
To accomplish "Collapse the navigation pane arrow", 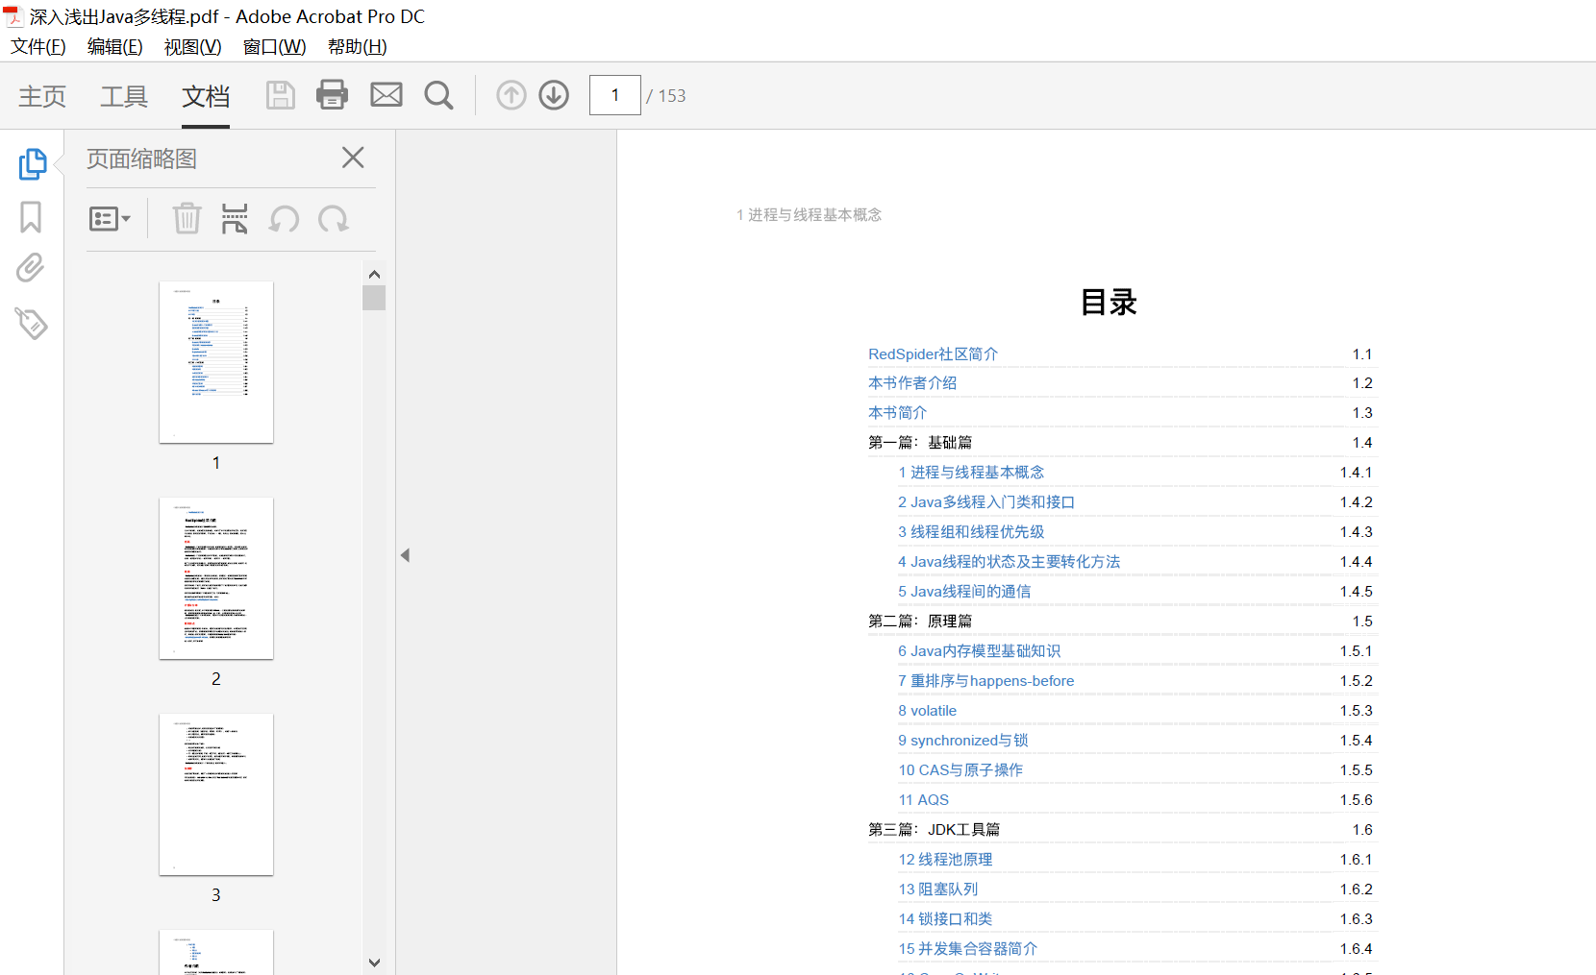I will (406, 555).
